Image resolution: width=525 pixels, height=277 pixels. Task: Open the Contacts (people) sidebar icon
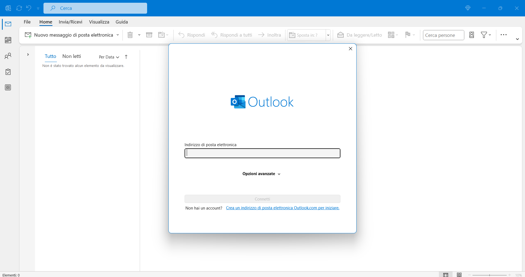click(x=8, y=56)
